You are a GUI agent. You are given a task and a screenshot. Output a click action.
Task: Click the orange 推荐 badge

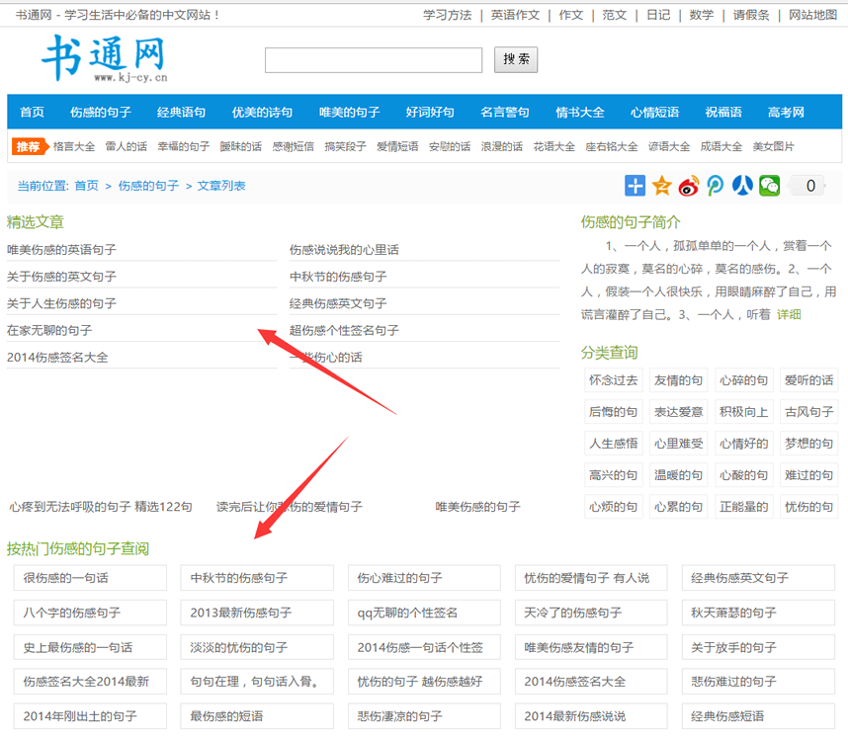[x=29, y=146]
